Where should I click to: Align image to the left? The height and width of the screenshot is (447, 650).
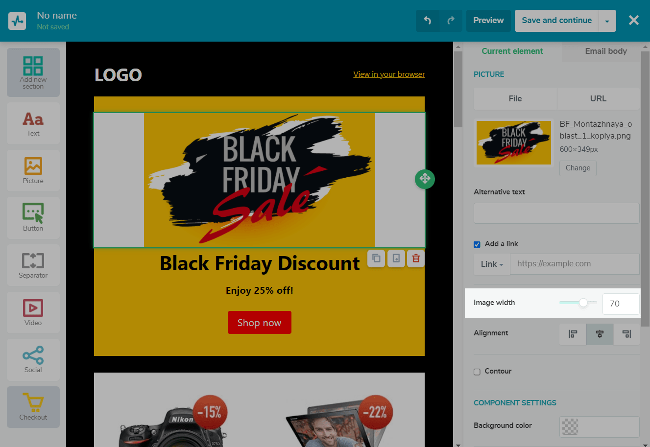coord(573,334)
